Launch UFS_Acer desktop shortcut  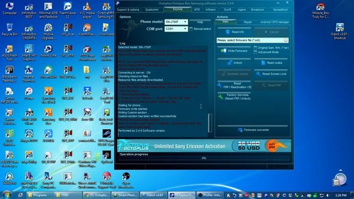pyautogui.click(x=67, y=30)
